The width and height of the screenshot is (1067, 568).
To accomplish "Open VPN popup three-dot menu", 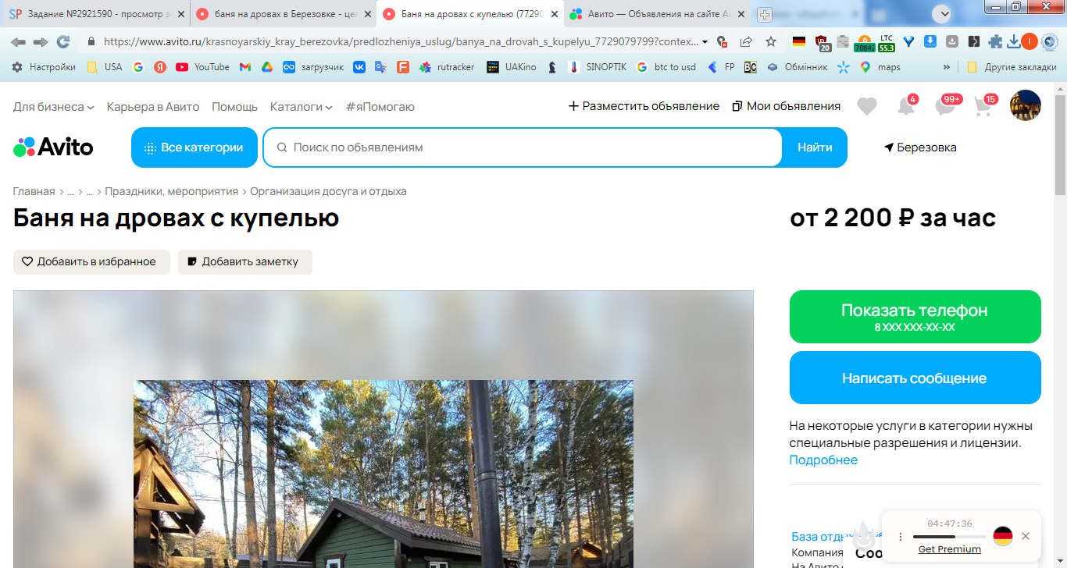I will (900, 537).
